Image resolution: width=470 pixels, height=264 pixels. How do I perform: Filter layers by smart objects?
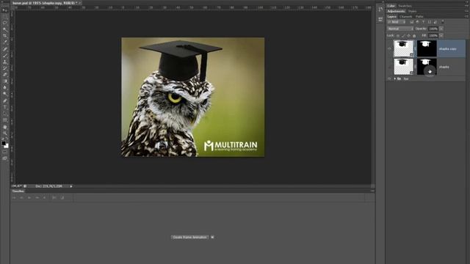point(435,22)
